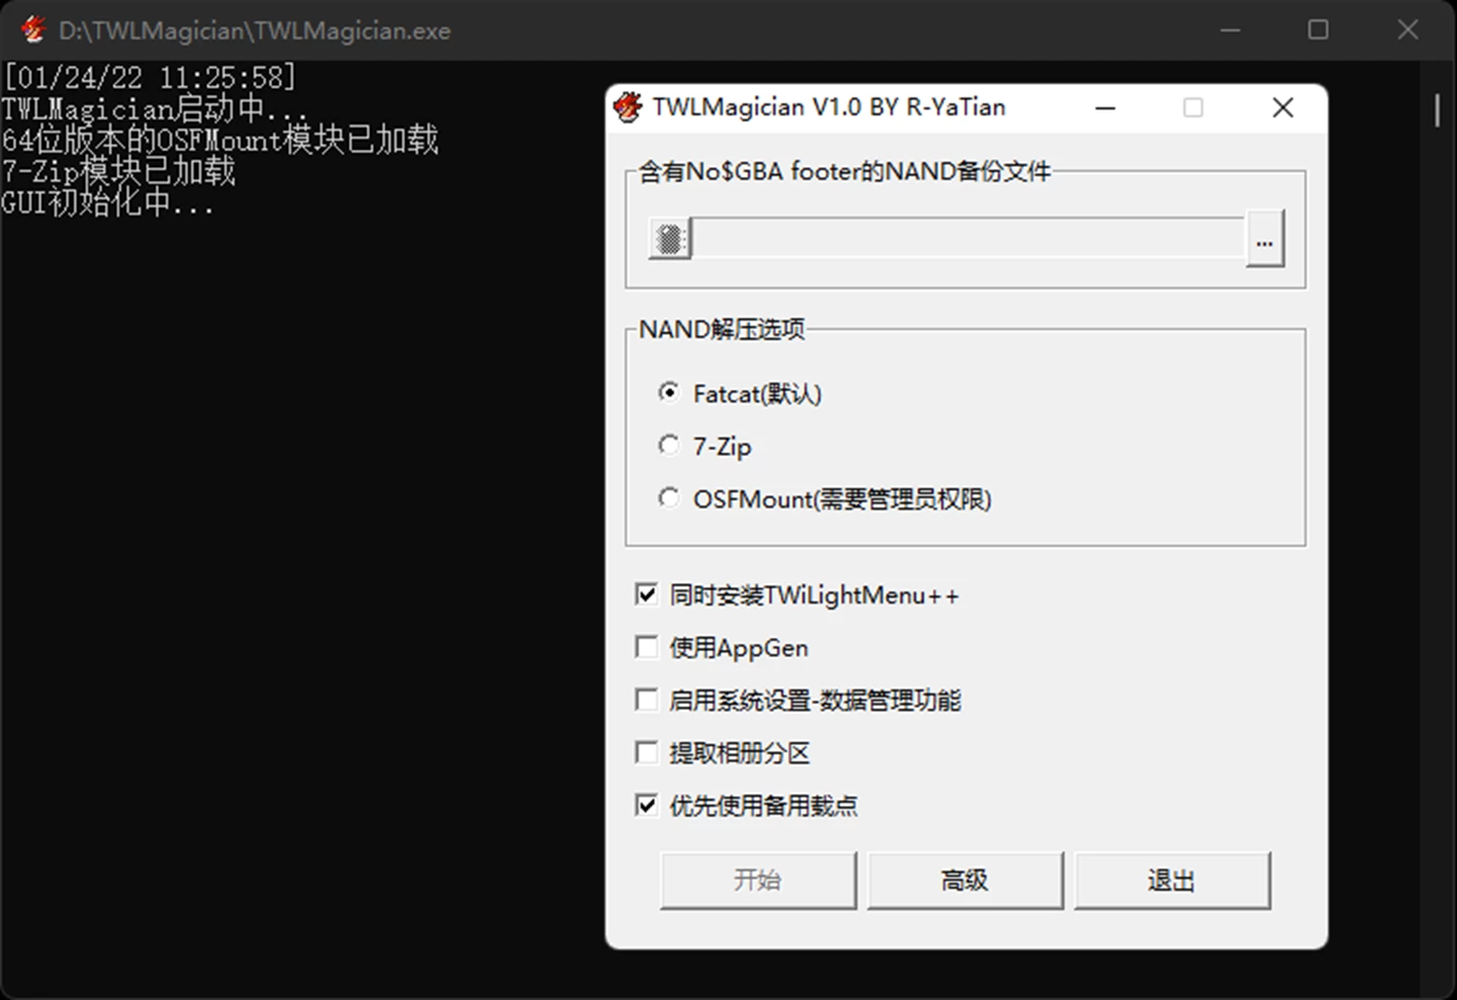Viewport: 1457px width, 1000px height.
Task: Select the 7-Zip extraction option
Action: 705,446
